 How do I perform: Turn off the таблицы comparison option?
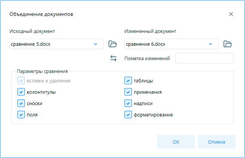[128, 81]
